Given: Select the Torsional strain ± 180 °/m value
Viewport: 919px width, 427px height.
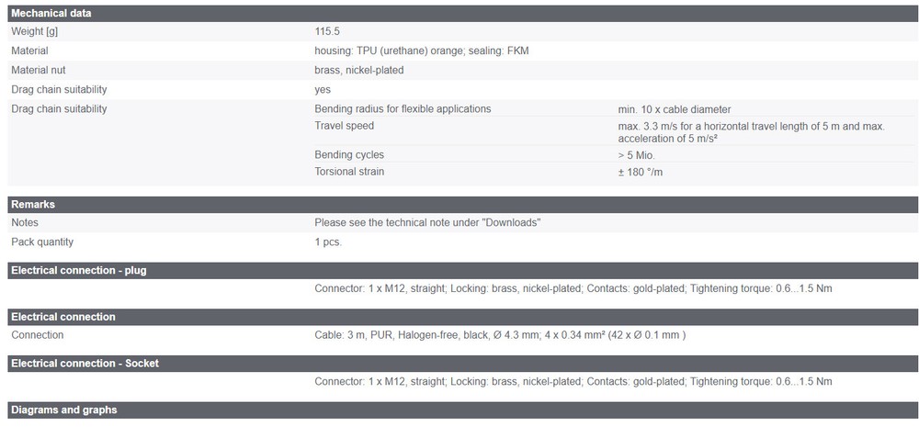Looking at the screenshot, I should click(x=641, y=172).
